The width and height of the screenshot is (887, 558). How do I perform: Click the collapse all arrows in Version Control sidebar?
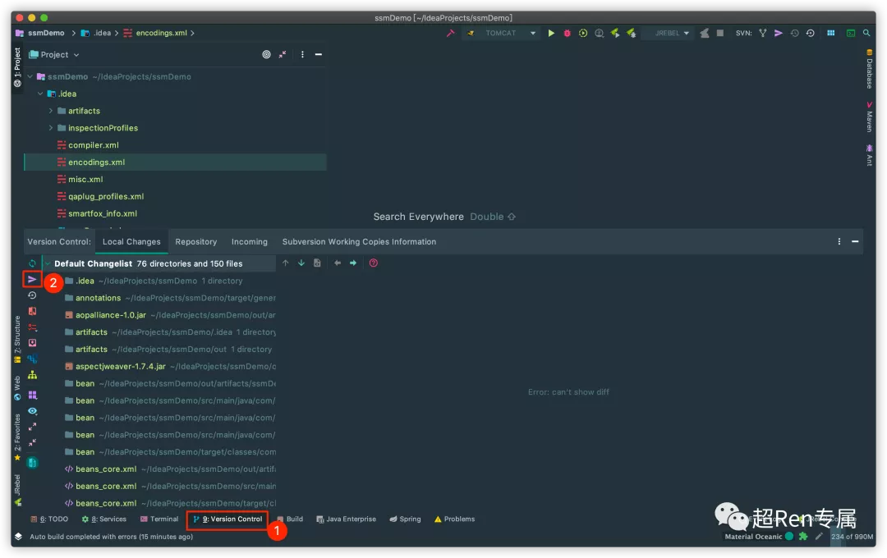(x=32, y=442)
